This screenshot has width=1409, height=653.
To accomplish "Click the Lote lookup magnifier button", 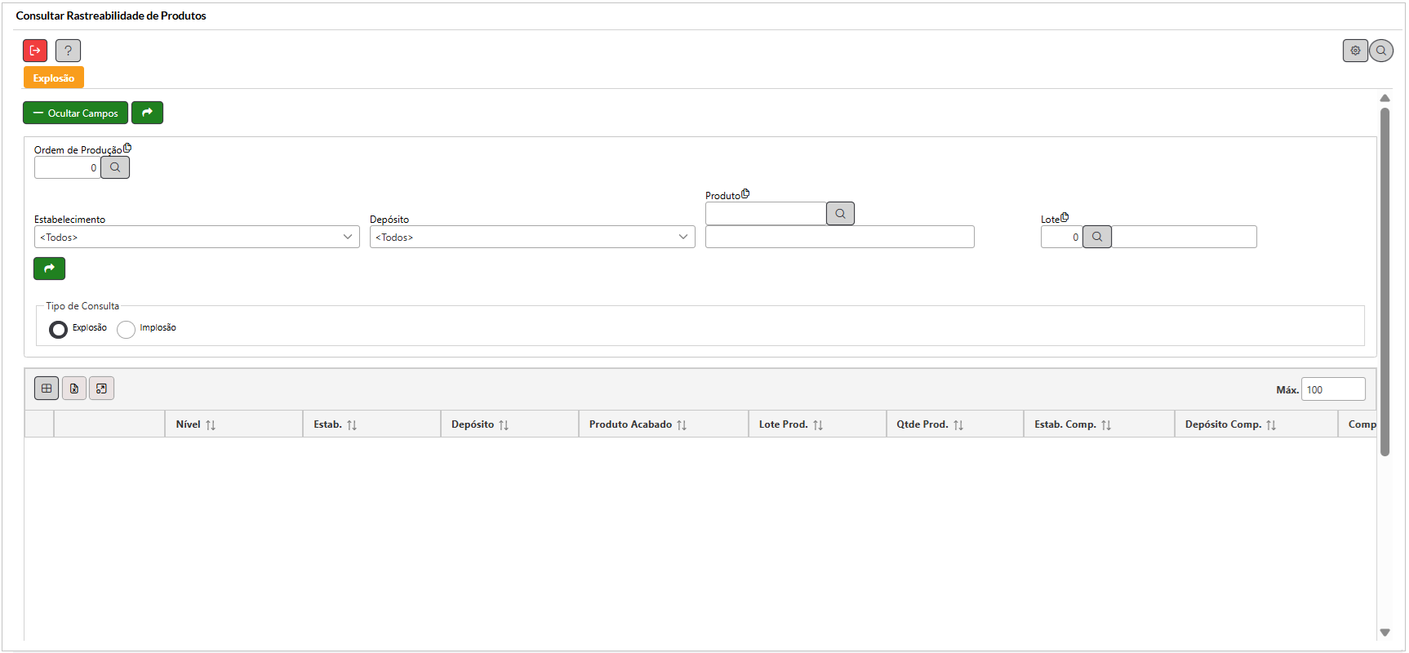I will 1096,237.
